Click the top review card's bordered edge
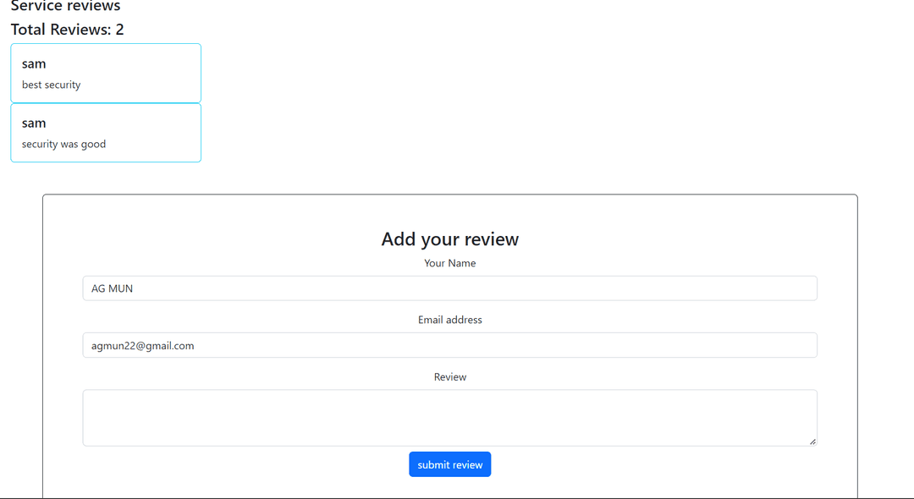Image resolution: width=914 pixels, height=499 pixels. 105,43
